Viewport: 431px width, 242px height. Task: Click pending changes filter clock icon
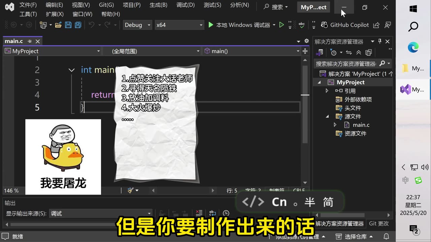[x=333, y=52]
